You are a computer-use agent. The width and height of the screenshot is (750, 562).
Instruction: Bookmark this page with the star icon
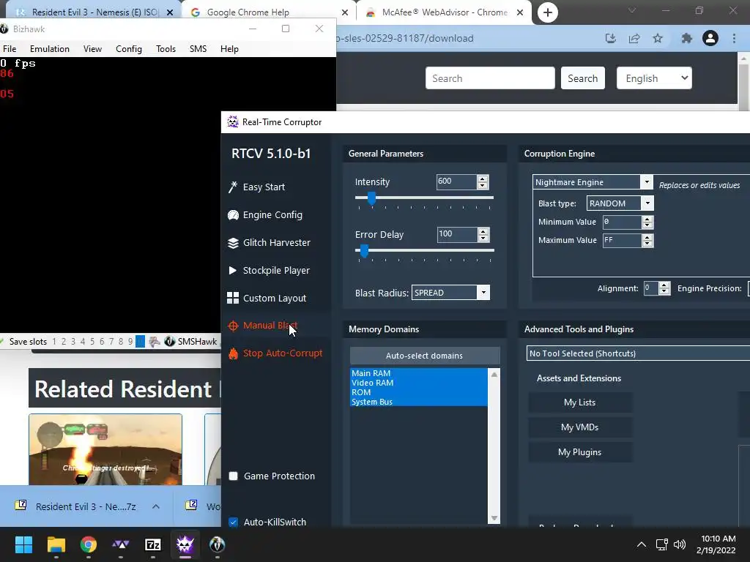[658, 38]
